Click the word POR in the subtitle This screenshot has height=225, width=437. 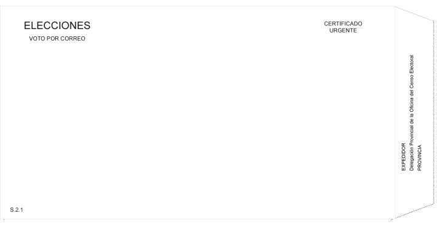coord(53,39)
